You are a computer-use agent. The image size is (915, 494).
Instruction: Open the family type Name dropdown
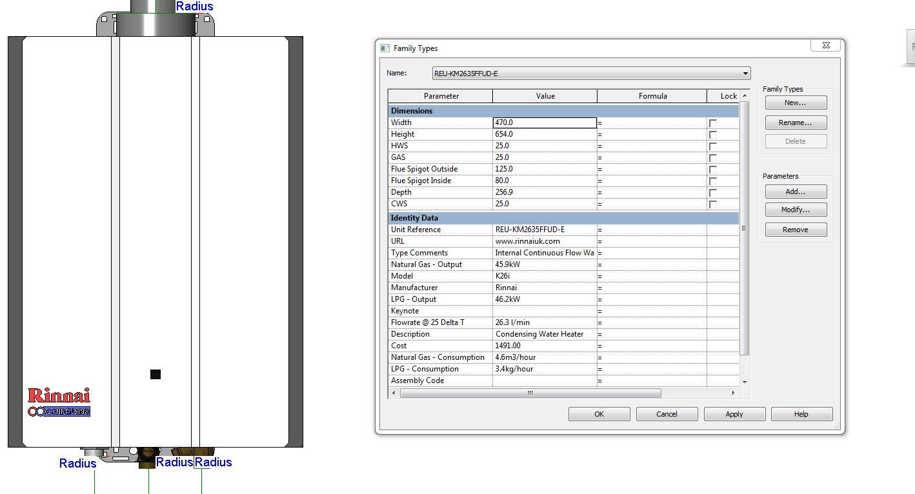pos(745,74)
